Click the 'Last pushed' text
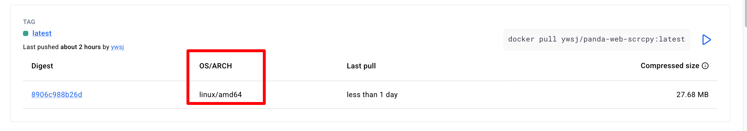 pyautogui.click(x=41, y=47)
